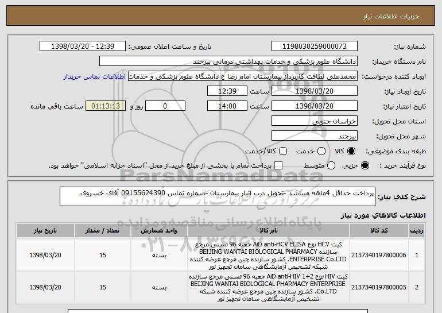Click the جزئیات اطلاعات نیاز page header
Viewport: 442px width, 313px height.
tap(391, 16)
